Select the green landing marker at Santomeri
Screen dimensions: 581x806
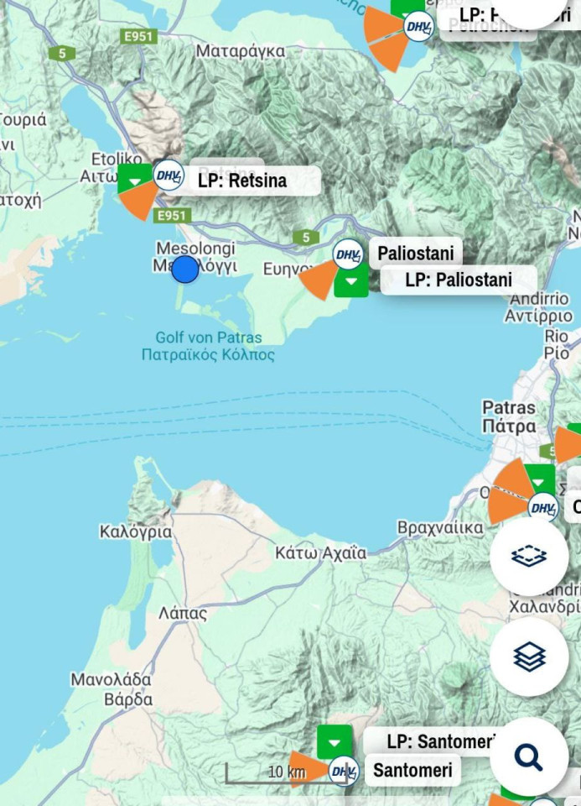335,741
